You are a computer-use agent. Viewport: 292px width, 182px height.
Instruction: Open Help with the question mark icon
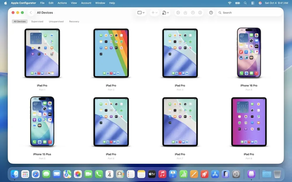(211, 13)
